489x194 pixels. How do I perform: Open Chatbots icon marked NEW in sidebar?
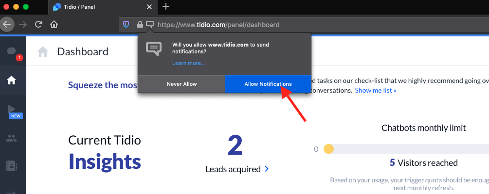pyautogui.click(x=12, y=109)
